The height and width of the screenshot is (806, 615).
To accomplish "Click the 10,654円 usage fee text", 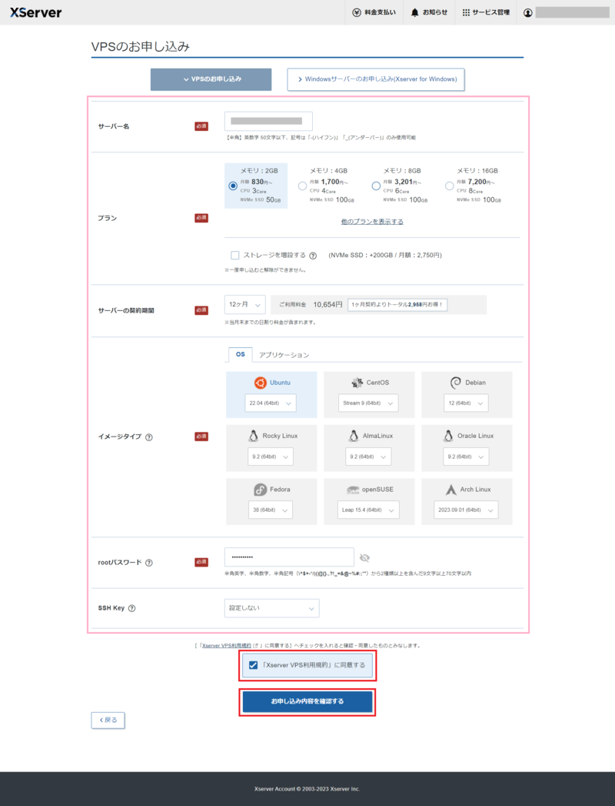I will [327, 305].
